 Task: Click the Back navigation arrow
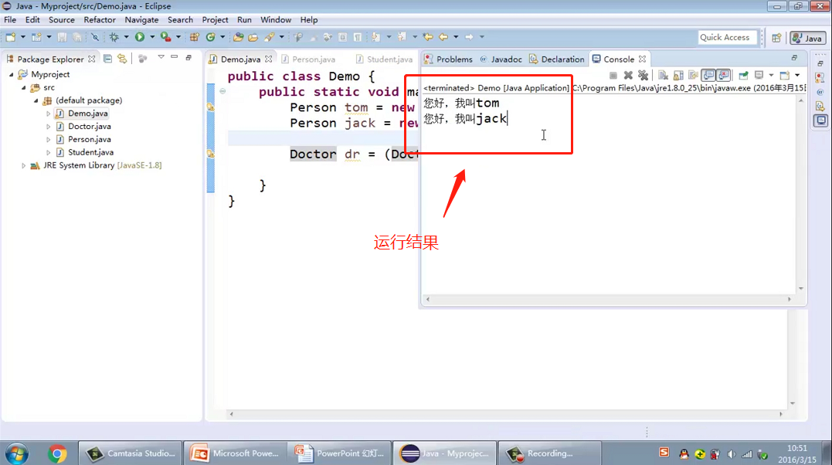pyautogui.click(x=443, y=37)
